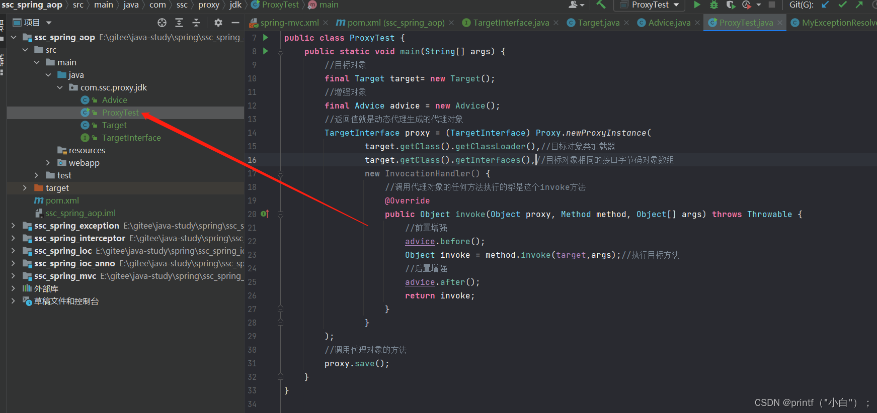Collapse code fold marker at line 8
Viewport: 877px width, 413px height.
tap(281, 51)
